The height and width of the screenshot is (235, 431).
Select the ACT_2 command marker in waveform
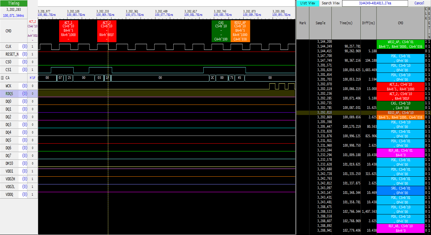coord(107,31)
